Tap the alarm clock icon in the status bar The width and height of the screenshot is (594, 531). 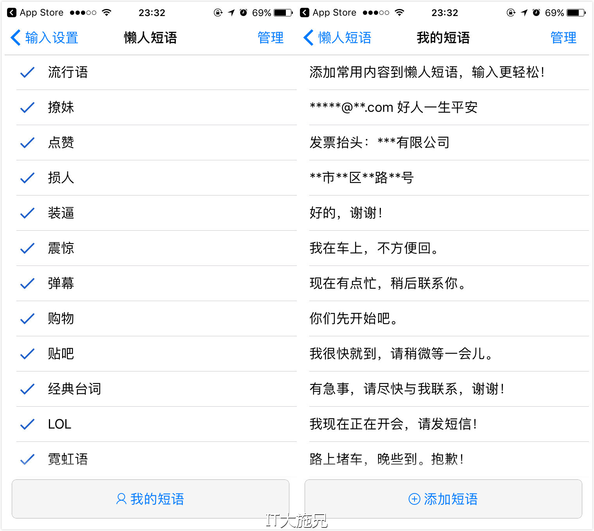(x=244, y=12)
